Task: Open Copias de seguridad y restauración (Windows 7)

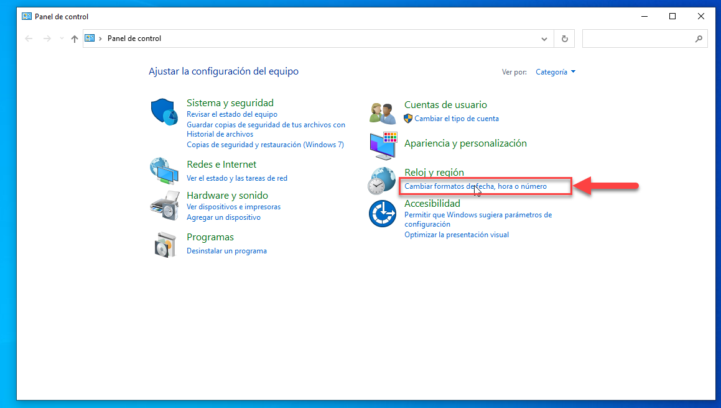Action: (265, 145)
